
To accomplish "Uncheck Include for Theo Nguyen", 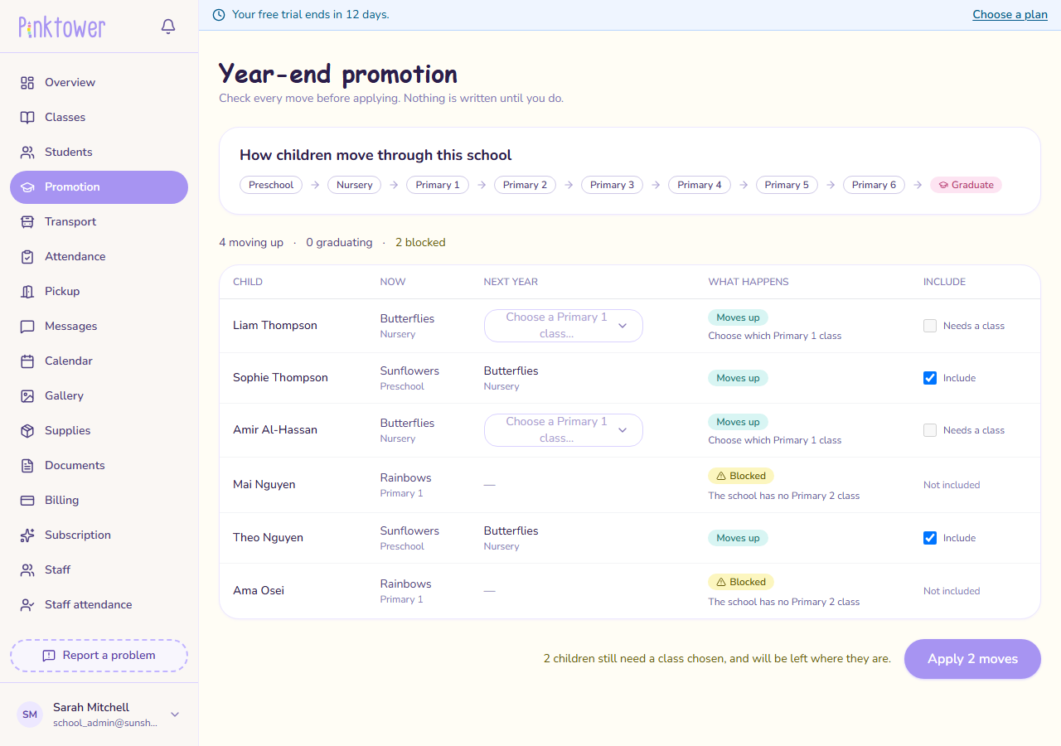I will [930, 538].
